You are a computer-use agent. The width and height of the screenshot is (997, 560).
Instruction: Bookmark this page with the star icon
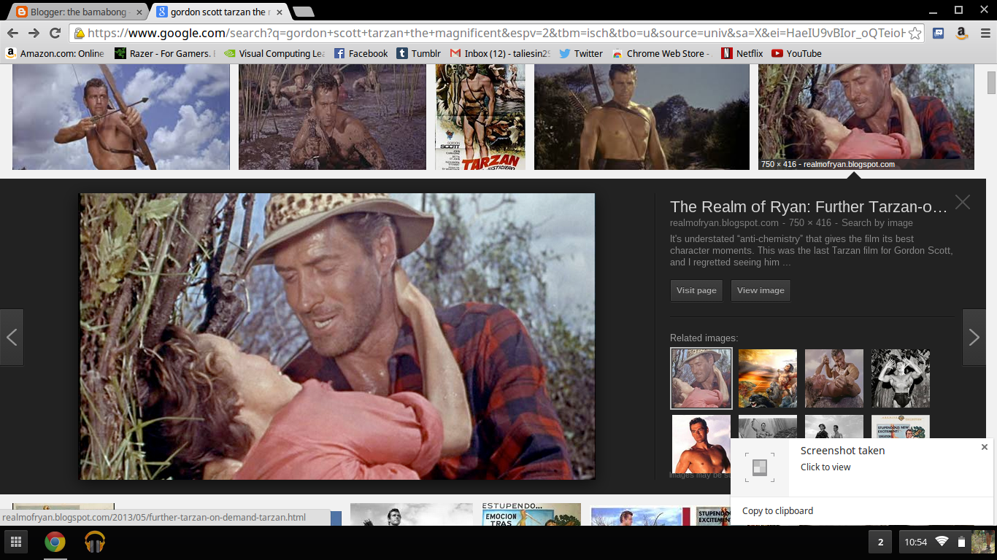915,33
